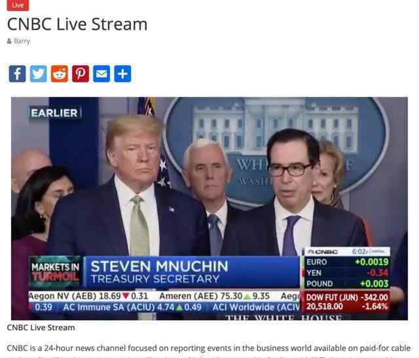
Task: Click the Ameren (AEE) stock ticker
Action: (x=214, y=296)
